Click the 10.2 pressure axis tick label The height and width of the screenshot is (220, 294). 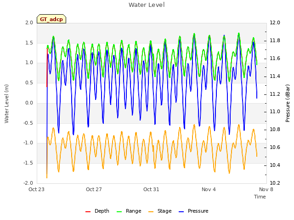275,183
